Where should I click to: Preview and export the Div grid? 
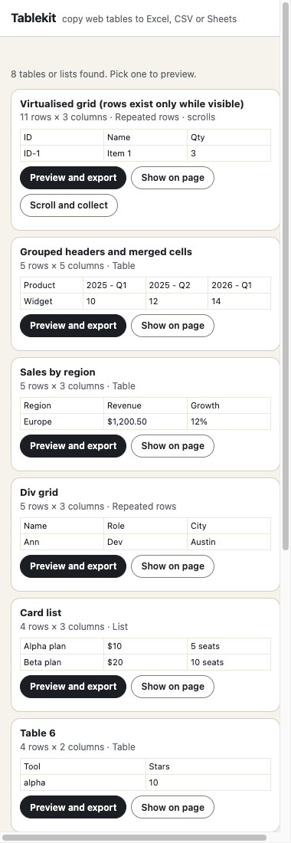coord(73,566)
